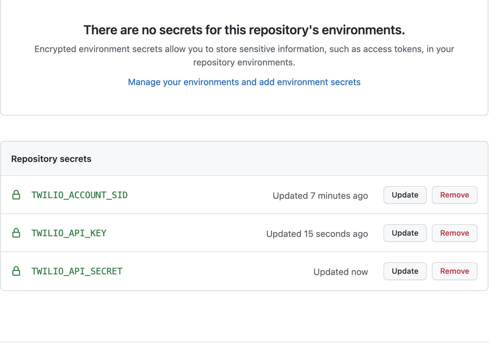Select the TWILIO_ACCOUNT_SID secret name
Image resolution: width=489 pixels, height=349 pixels.
point(79,195)
